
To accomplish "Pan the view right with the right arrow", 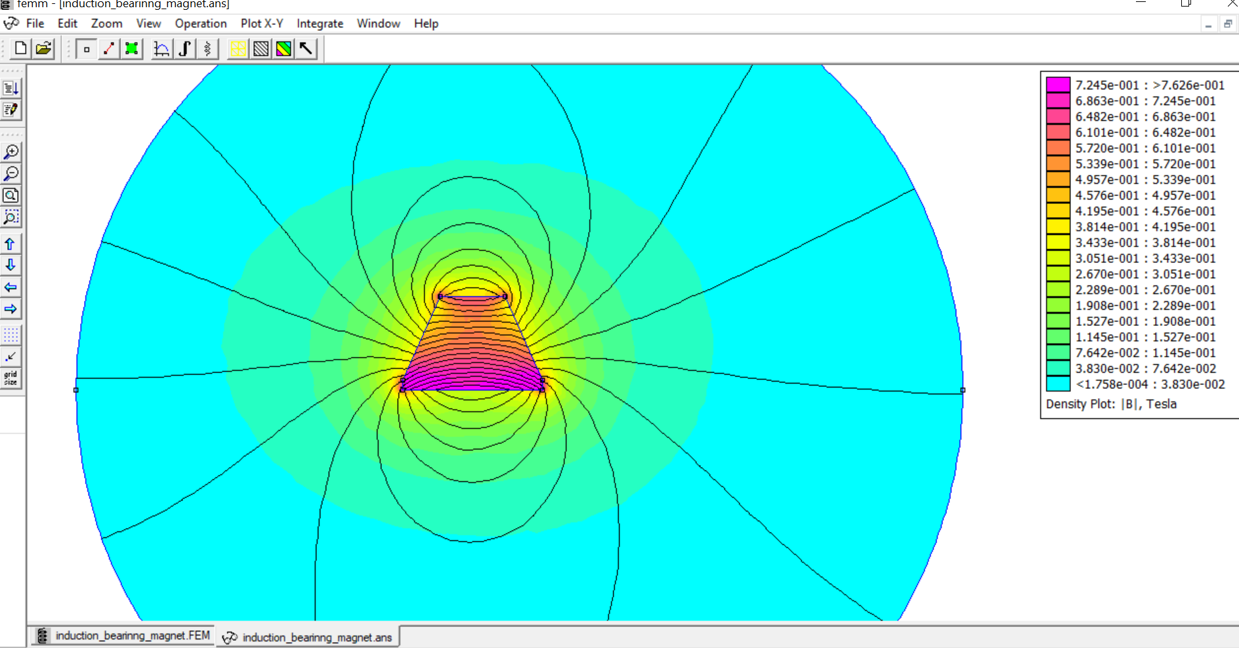I will point(11,309).
